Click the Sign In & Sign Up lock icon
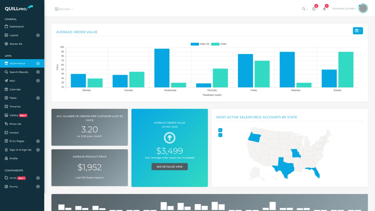Image resolution: width=375 pixels, height=211 pixels. coord(6,150)
